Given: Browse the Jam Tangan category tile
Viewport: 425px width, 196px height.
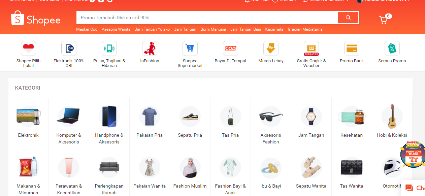Looking at the screenshot, I should 312,124.
